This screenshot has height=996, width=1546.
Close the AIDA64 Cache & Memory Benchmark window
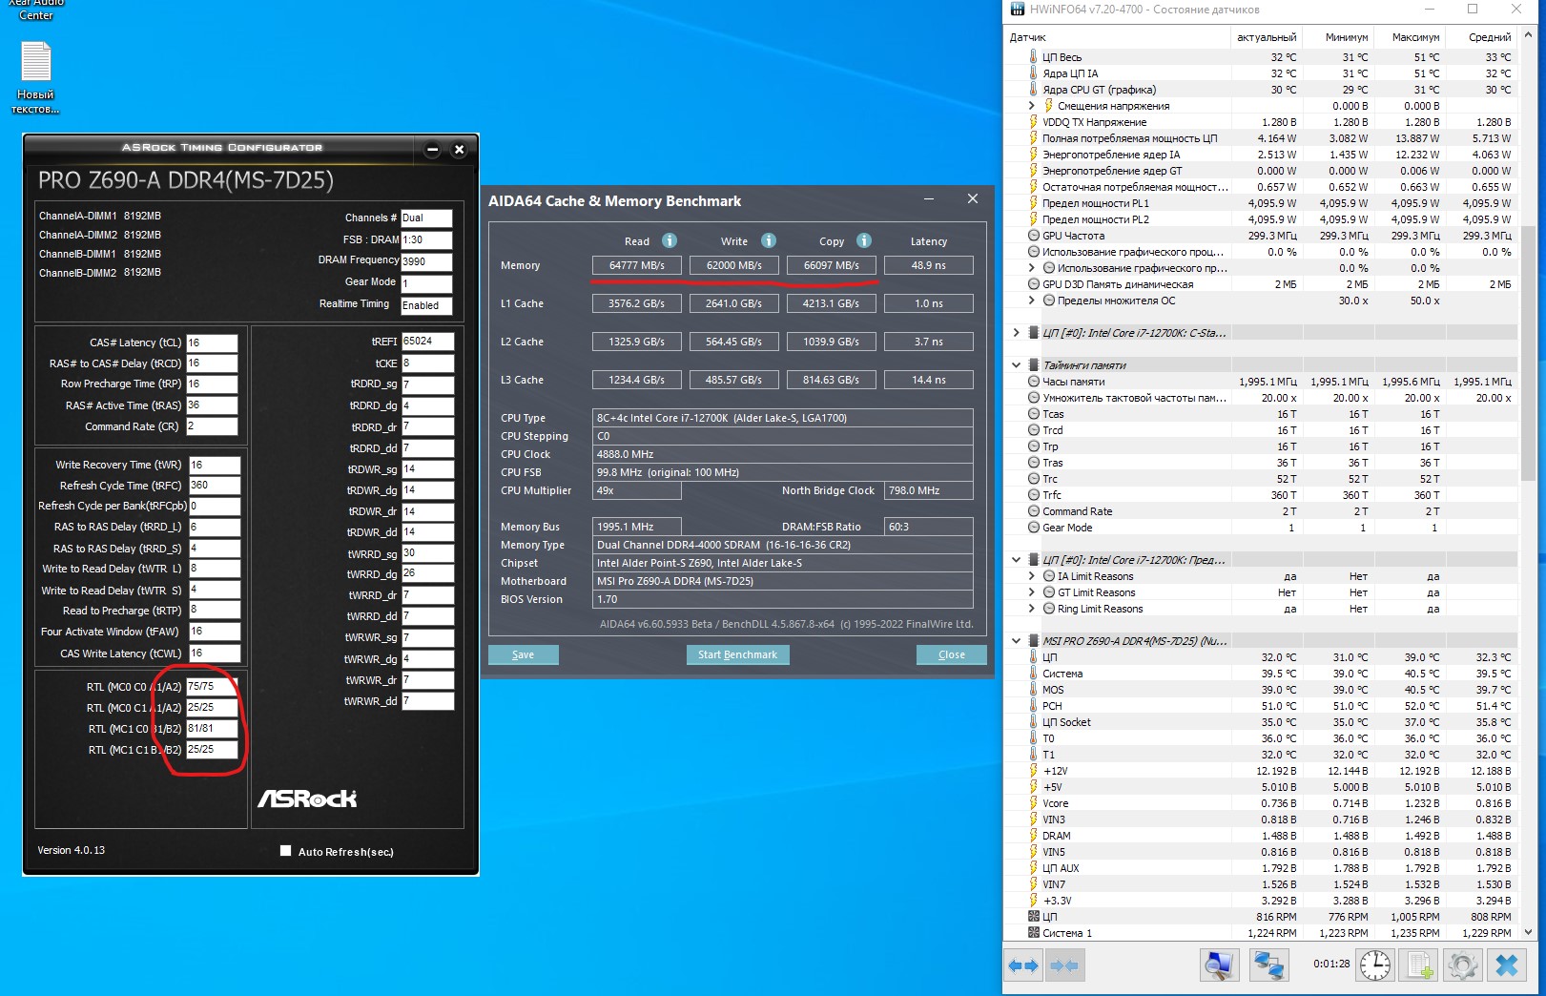(972, 198)
